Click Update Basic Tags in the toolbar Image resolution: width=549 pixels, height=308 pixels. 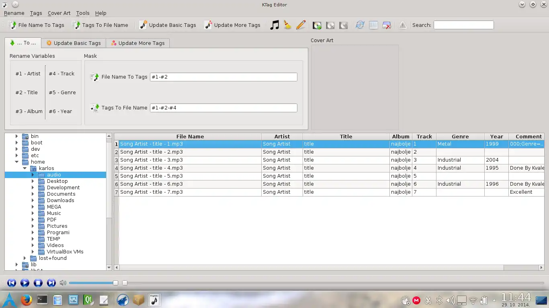pyautogui.click(x=167, y=25)
